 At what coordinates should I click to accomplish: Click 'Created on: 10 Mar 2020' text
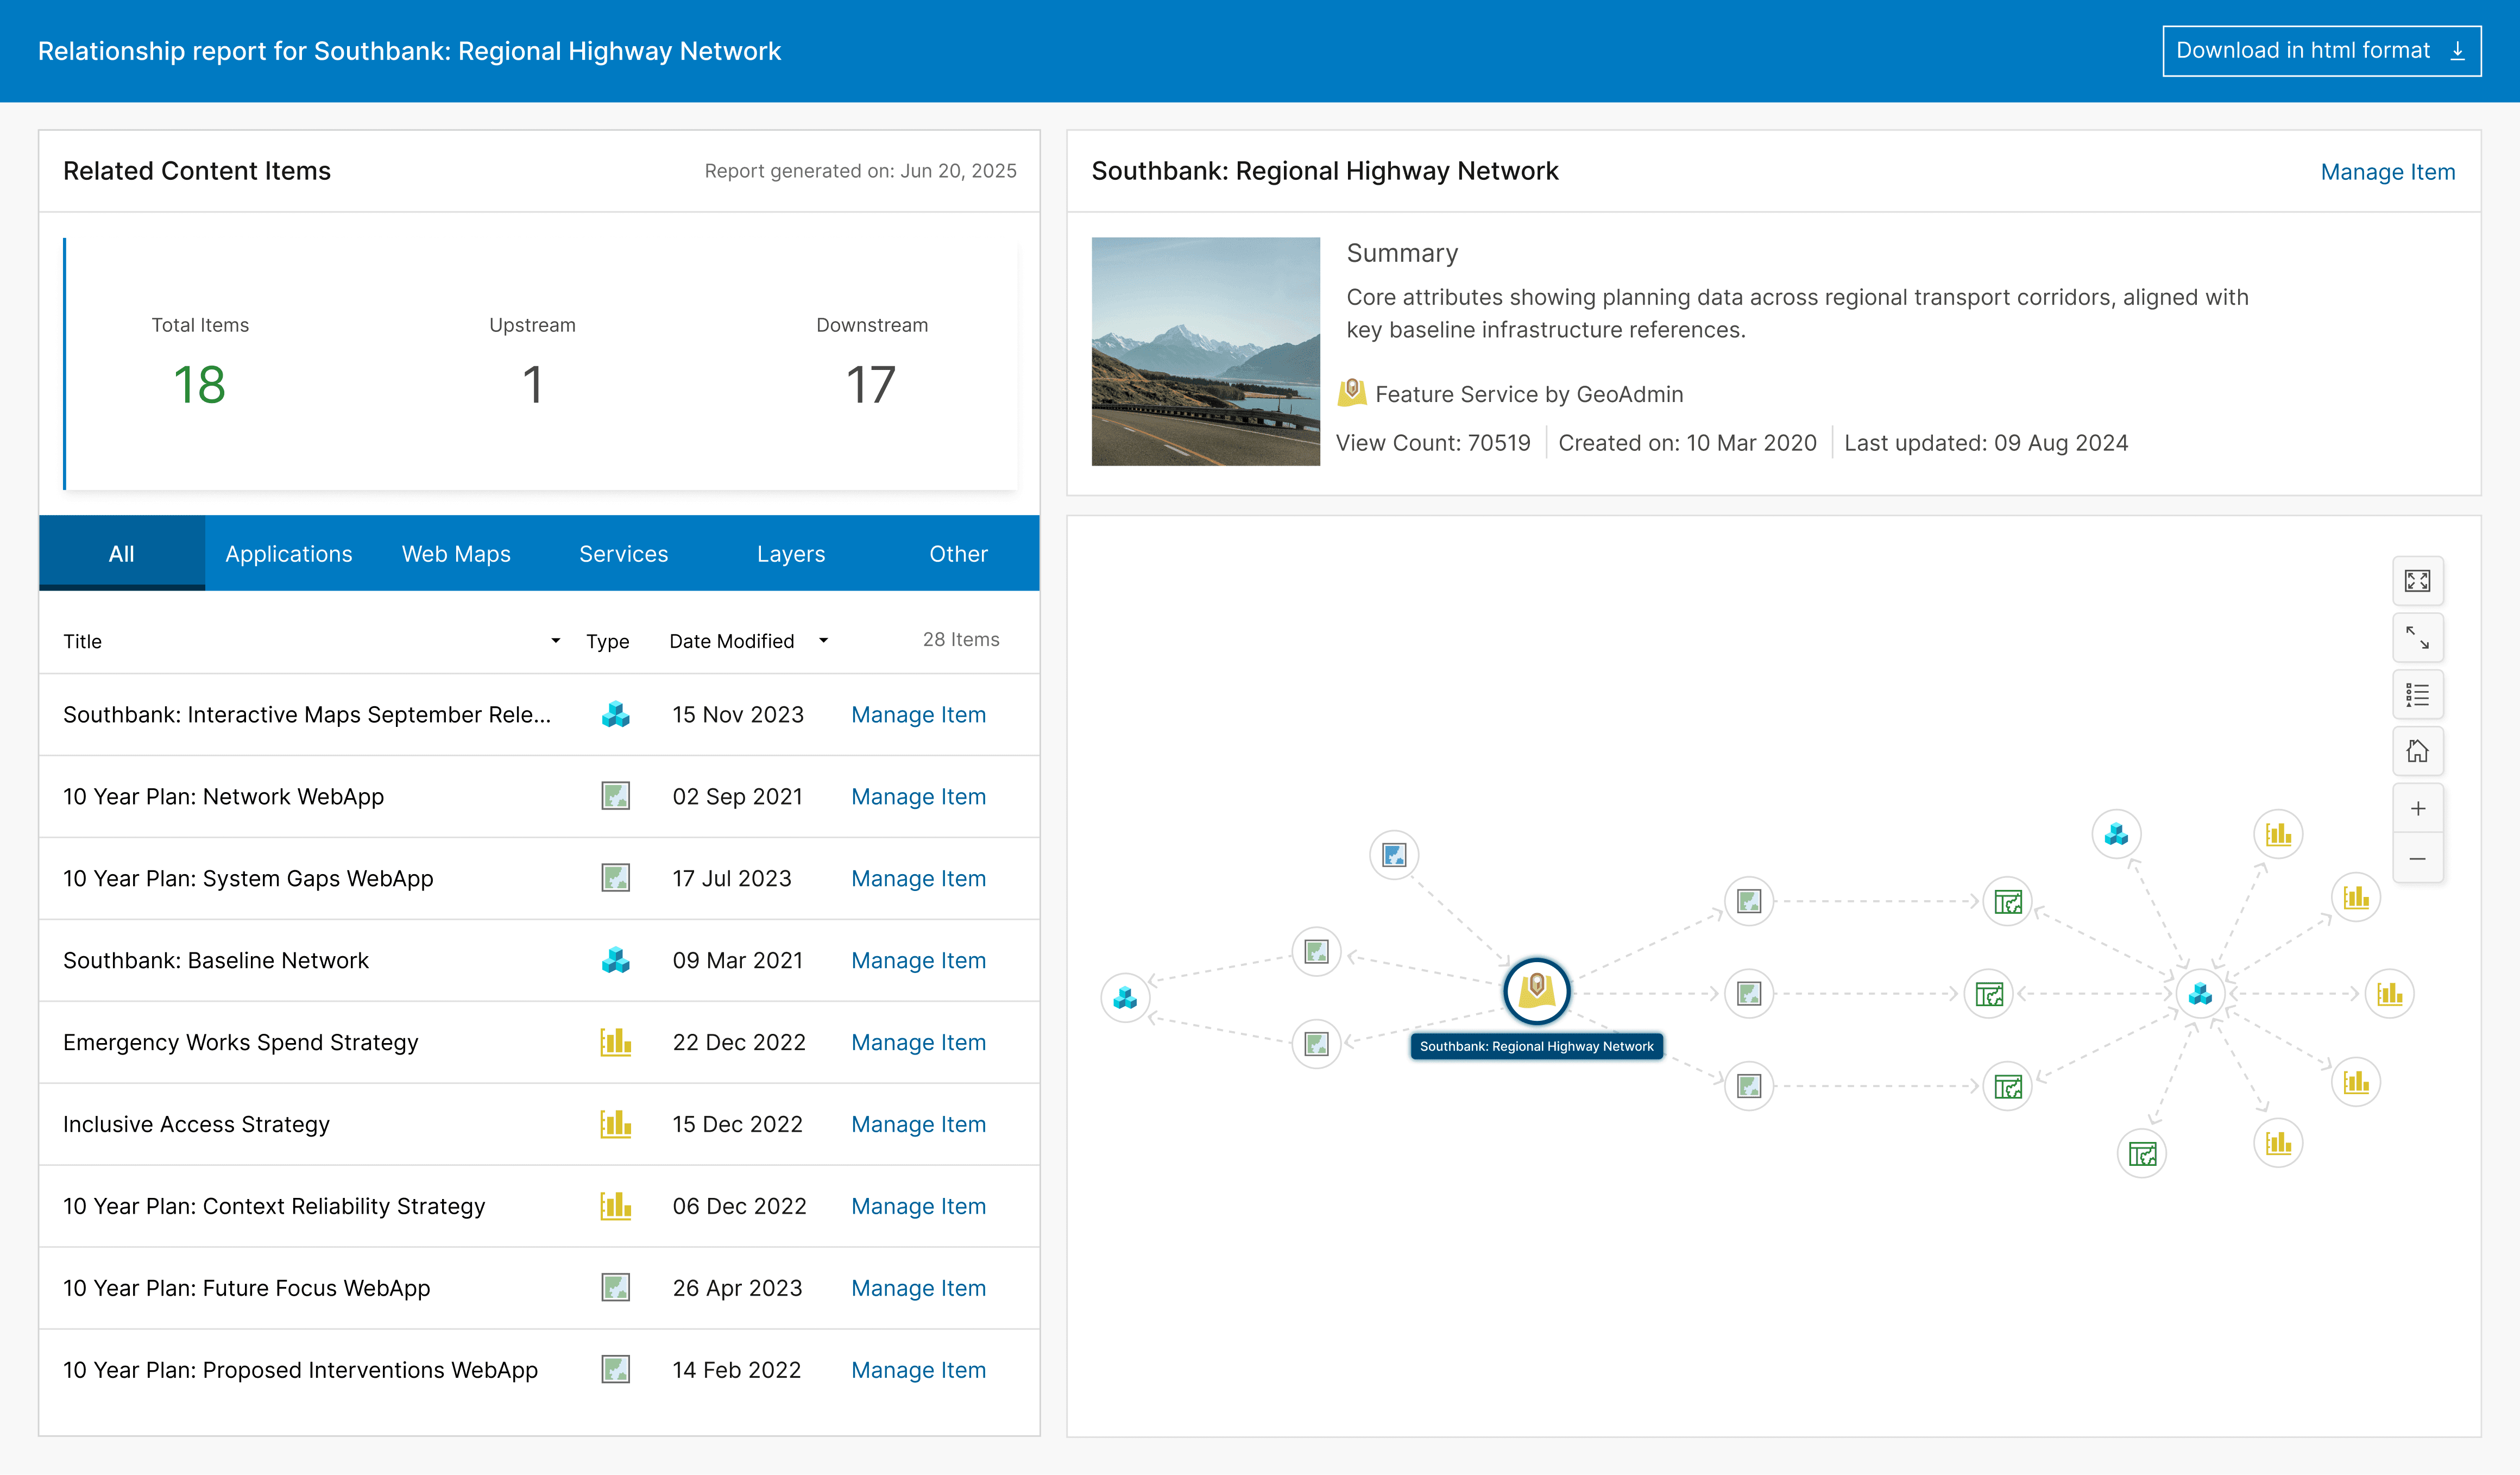point(1687,443)
